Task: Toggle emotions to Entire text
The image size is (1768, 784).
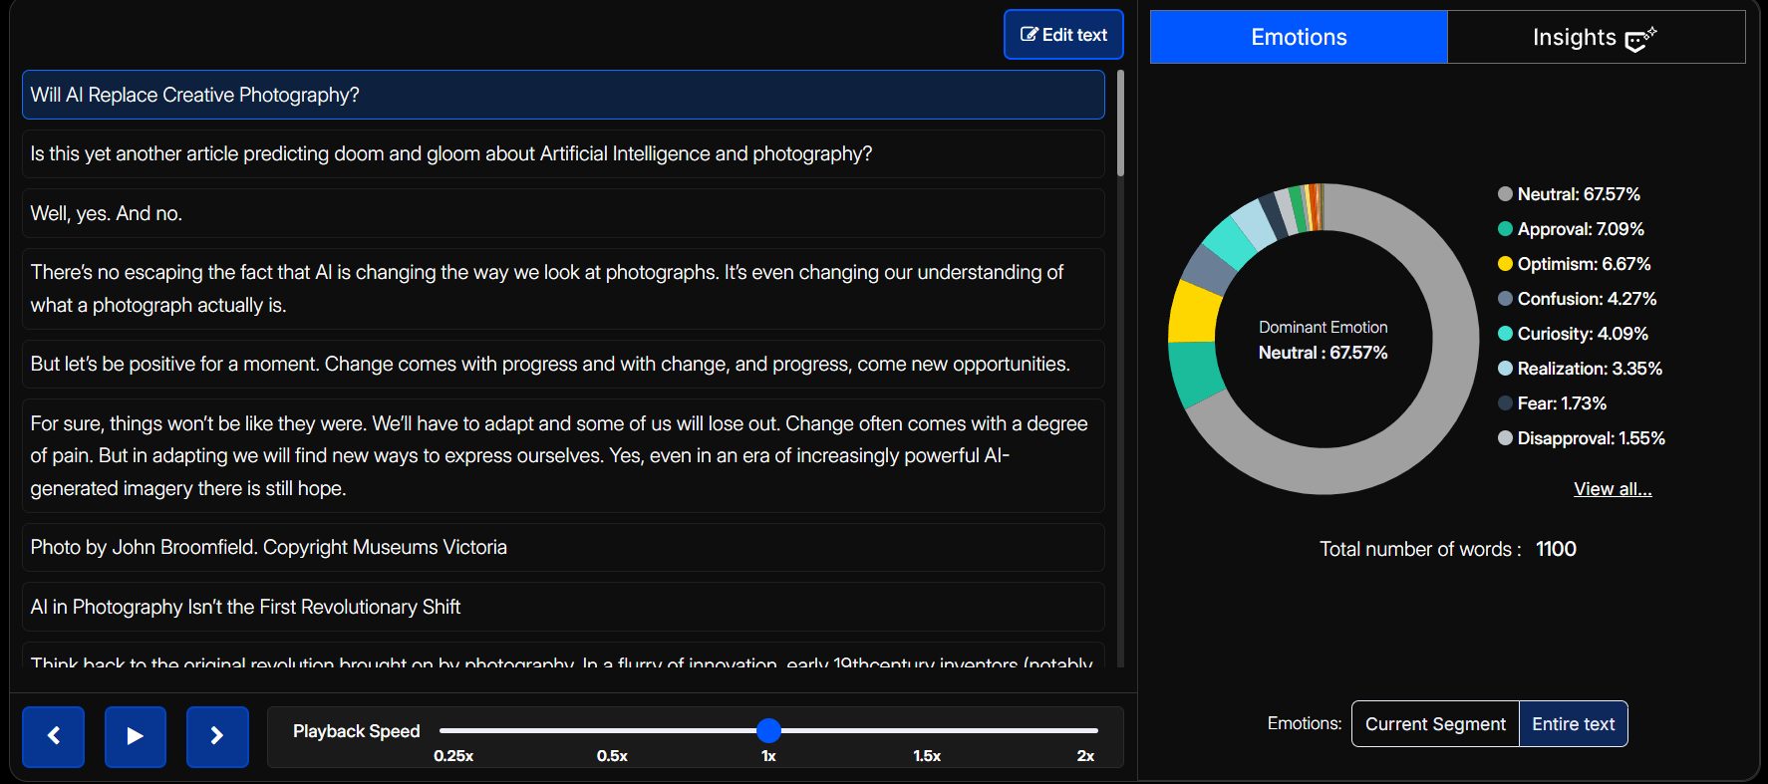Action: coord(1573,724)
